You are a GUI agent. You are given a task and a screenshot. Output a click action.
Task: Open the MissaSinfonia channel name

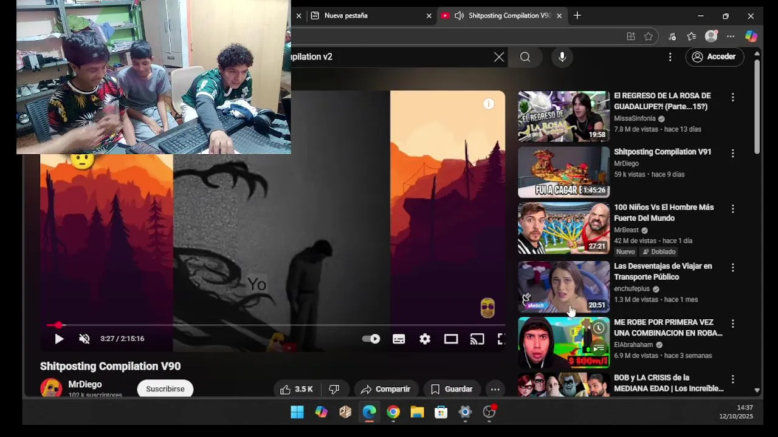635,119
